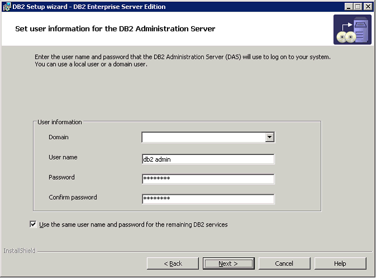Focus the Confirm password field
Image resolution: width=376 pixels, height=278 pixels.
[208, 199]
